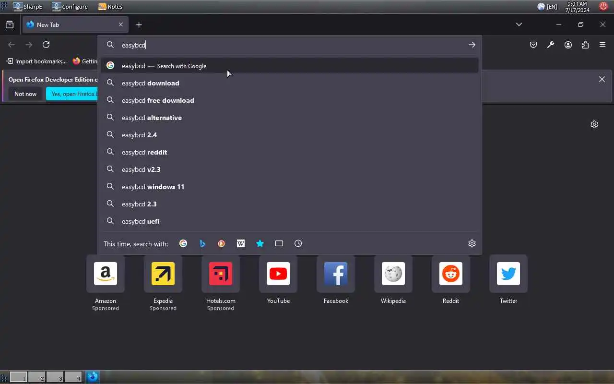This screenshot has width=614, height=384.
Task: Select suggestion easybcd free download
Action: (x=290, y=100)
